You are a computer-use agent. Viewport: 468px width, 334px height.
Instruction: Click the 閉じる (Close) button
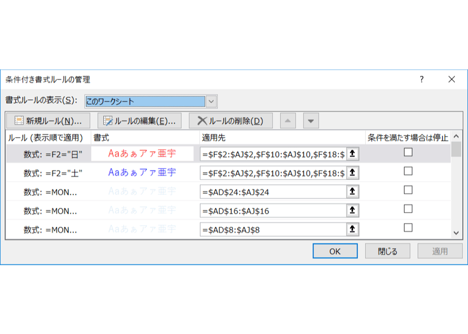click(387, 251)
